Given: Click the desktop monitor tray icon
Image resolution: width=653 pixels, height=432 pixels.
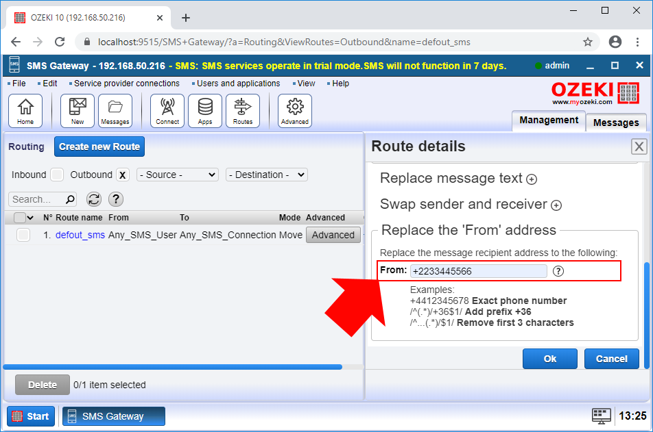Looking at the screenshot, I should click(602, 416).
